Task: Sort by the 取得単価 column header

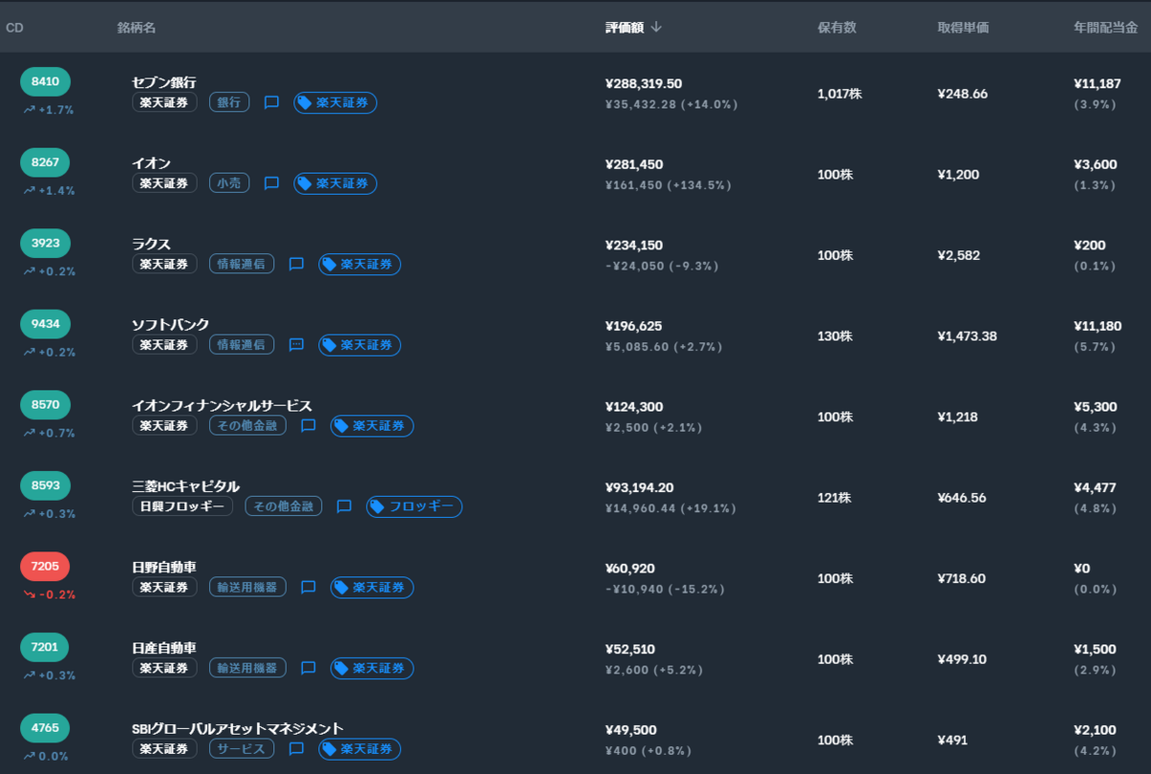Action: 963,28
